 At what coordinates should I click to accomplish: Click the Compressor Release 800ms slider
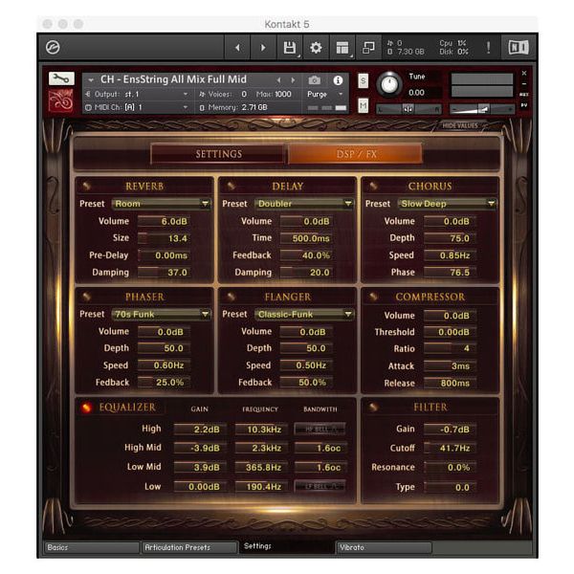[450, 384]
